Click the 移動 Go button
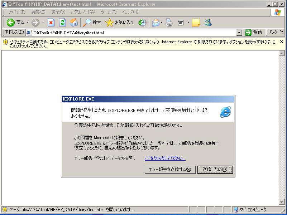Image resolution: width=287 pixels, height=215 pixels. [253, 33]
